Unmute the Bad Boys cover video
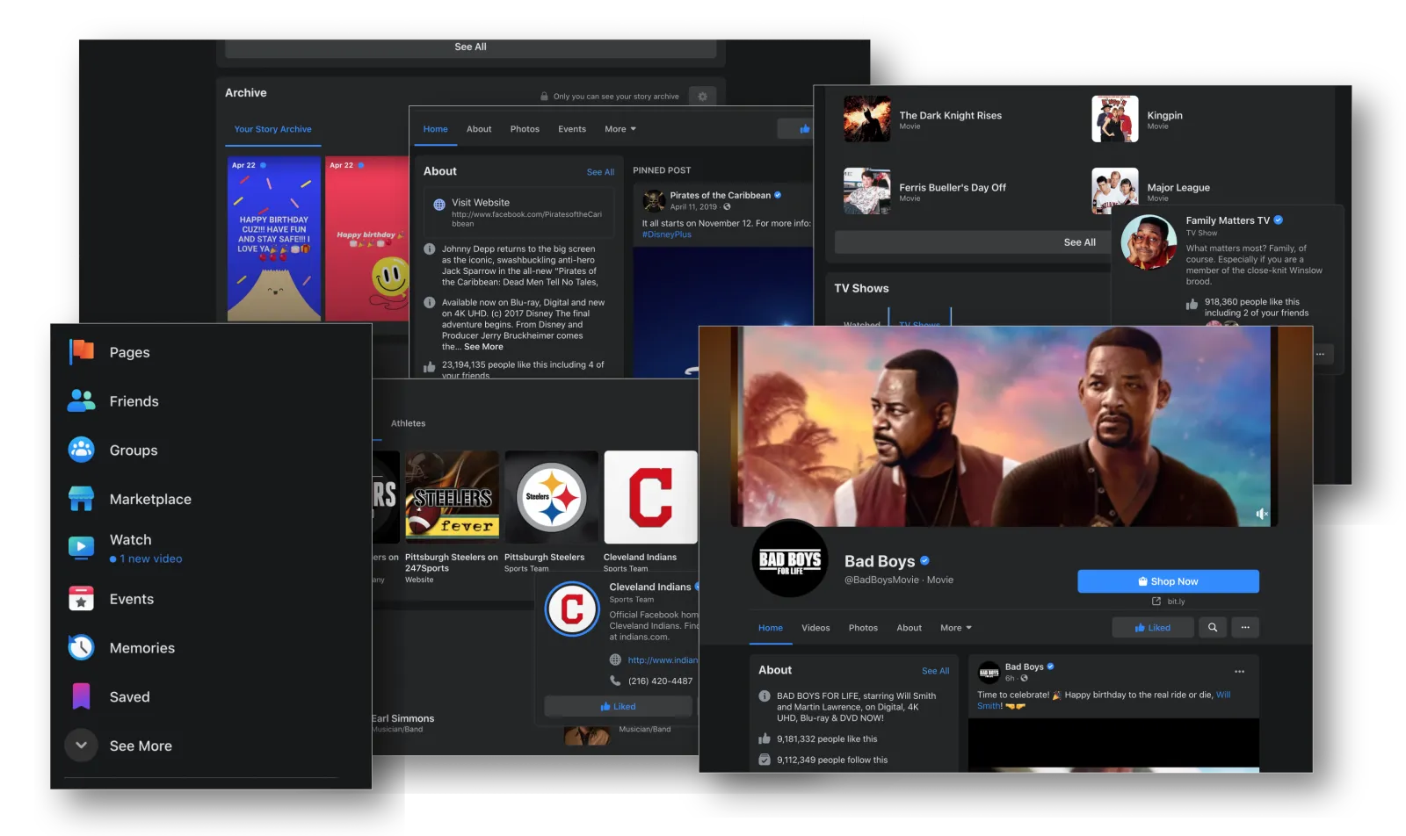This screenshot has width=1406, height=836. click(x=1261, y=514)
